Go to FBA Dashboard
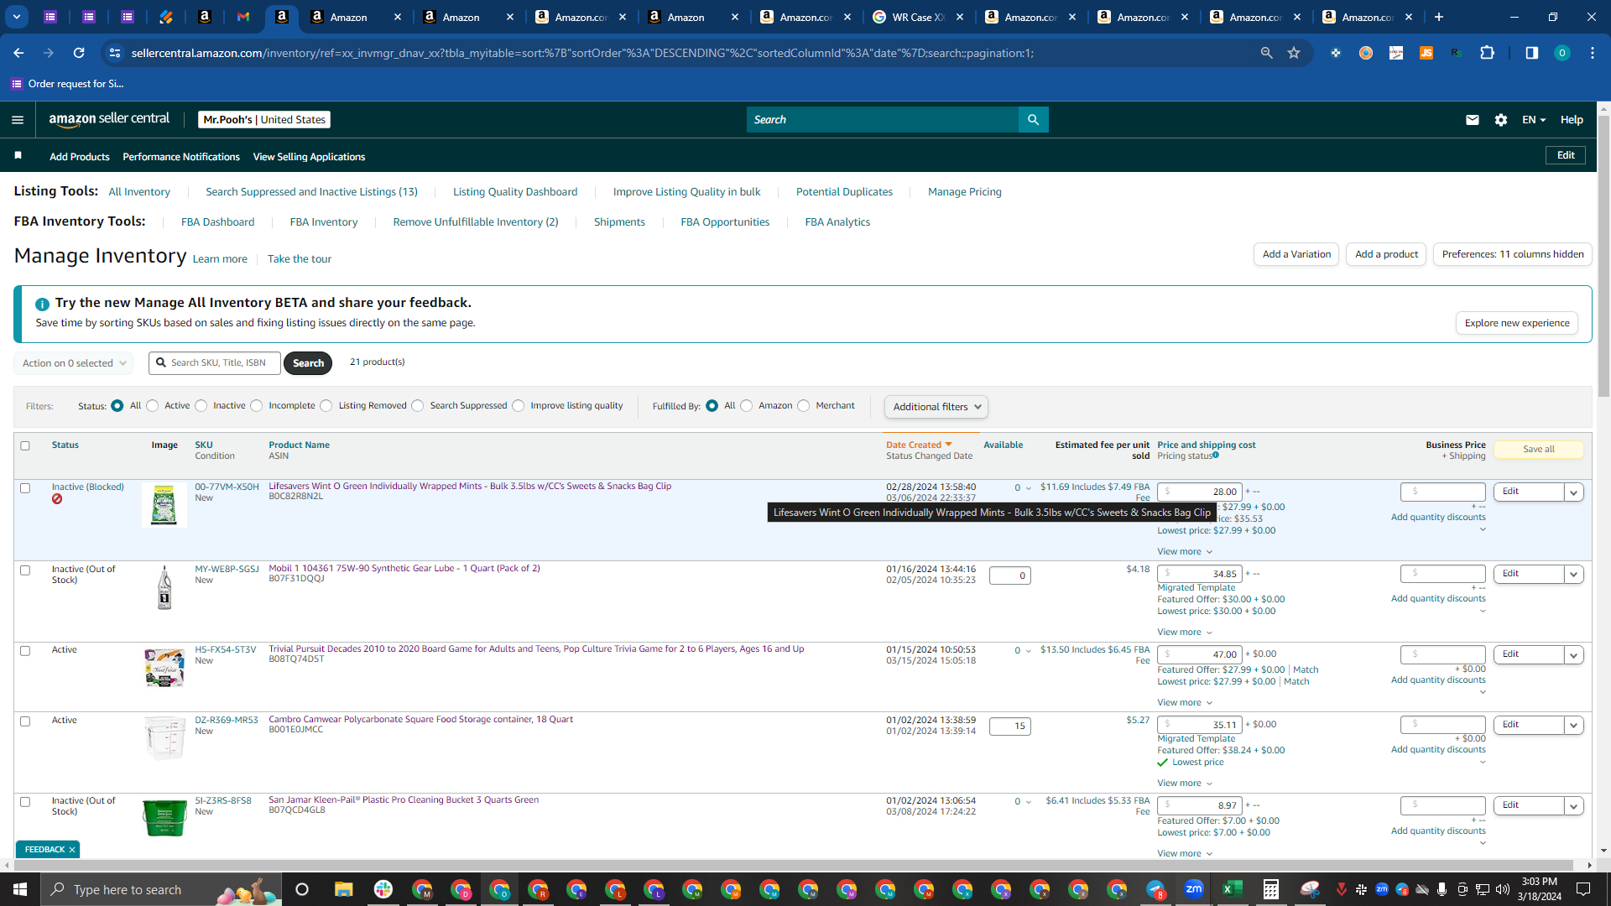The image size is (1611, 906). [218, 222]
